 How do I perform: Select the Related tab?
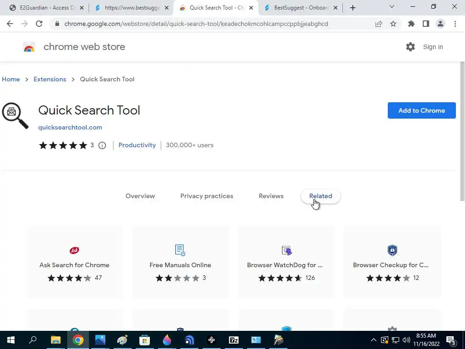[x=321, y=196]
